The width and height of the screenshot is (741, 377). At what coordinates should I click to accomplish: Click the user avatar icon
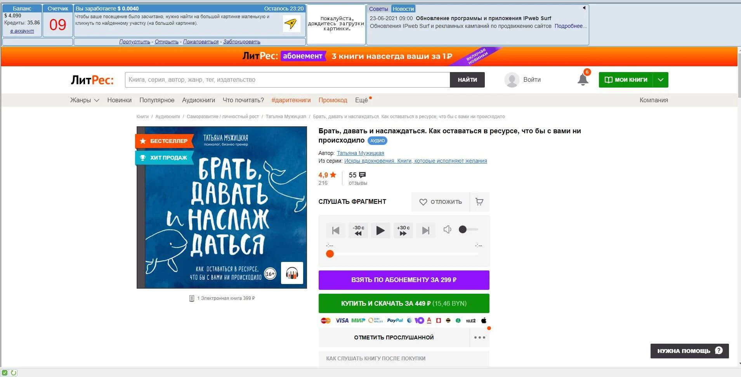512,80
